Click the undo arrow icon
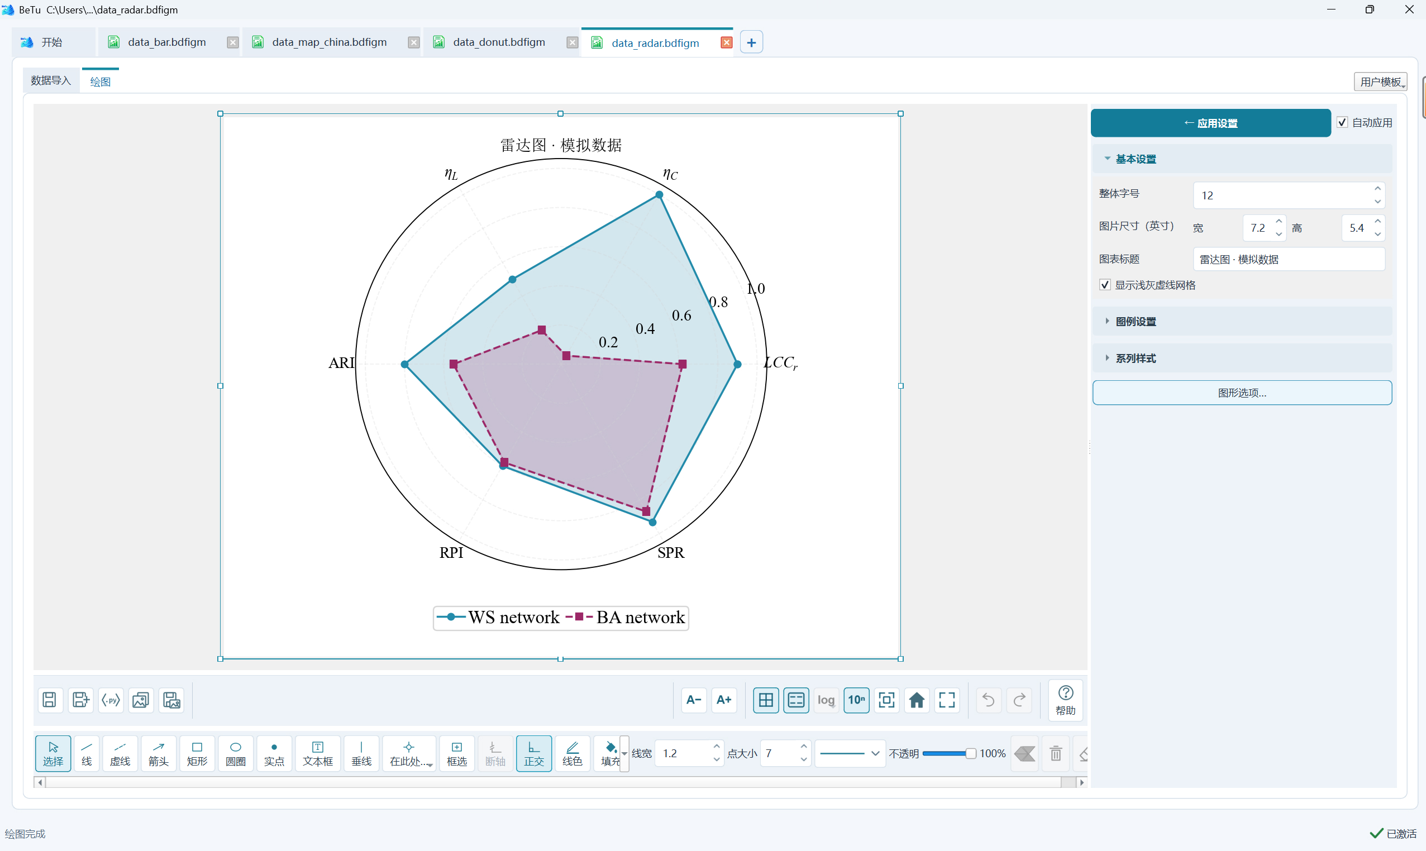Screen dimensions: 1426x851 [x=988, y=700]
